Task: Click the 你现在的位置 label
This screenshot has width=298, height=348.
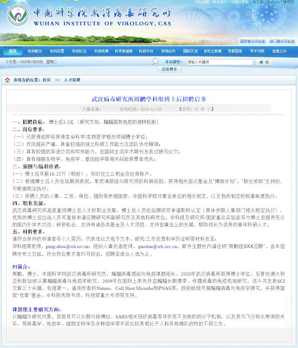Action: point(27,80)
